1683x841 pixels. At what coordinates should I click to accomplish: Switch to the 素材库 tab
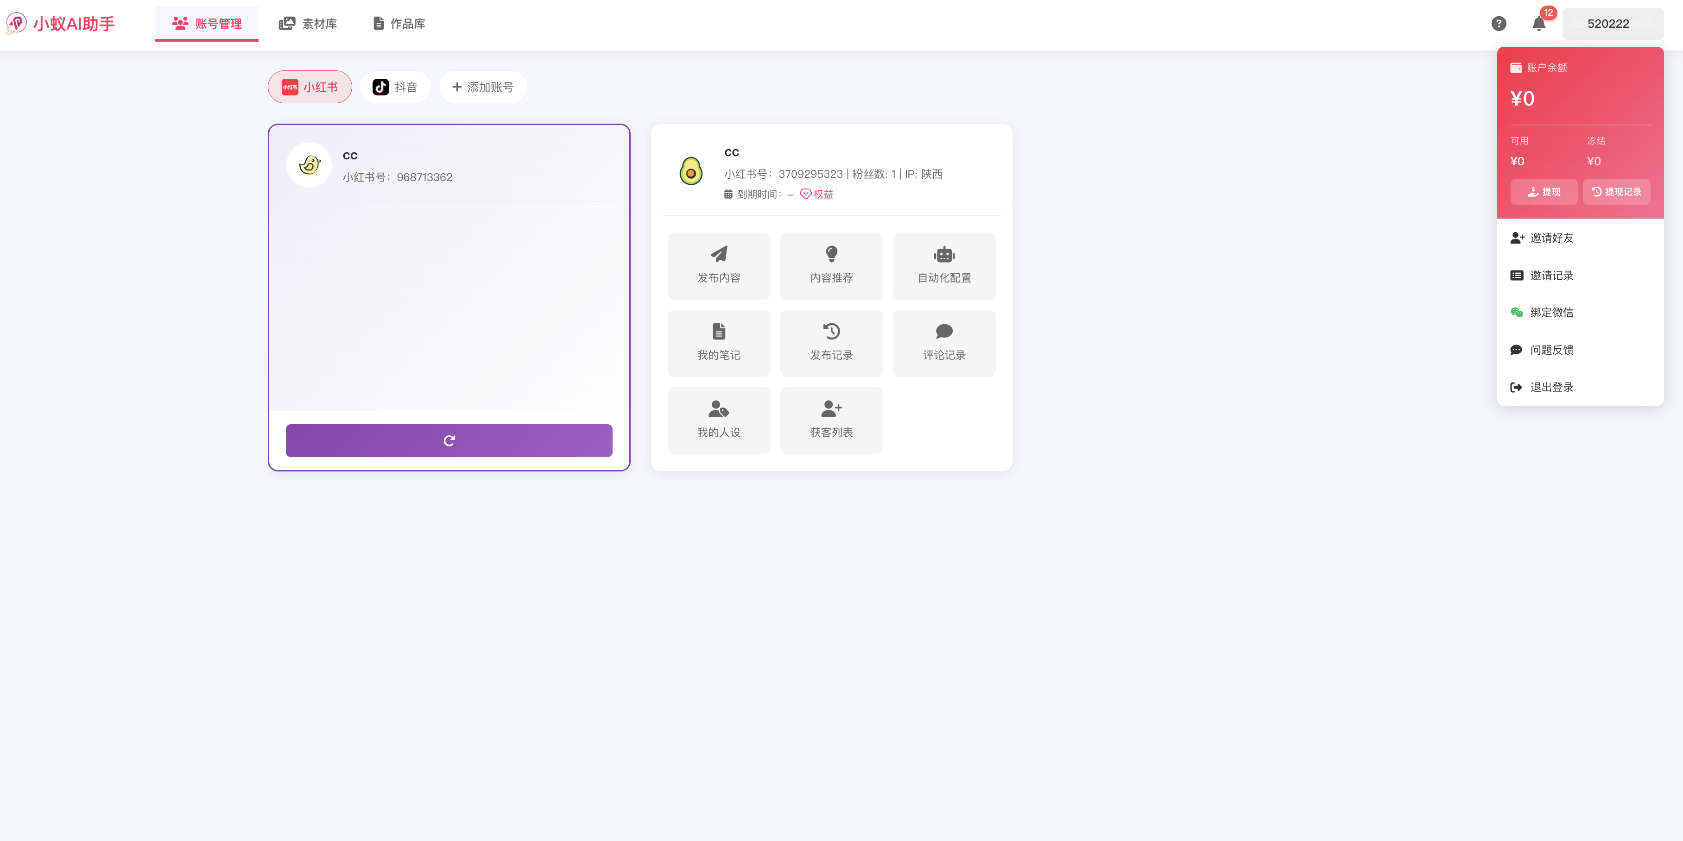pyautogui.click(x=308, y=24)
